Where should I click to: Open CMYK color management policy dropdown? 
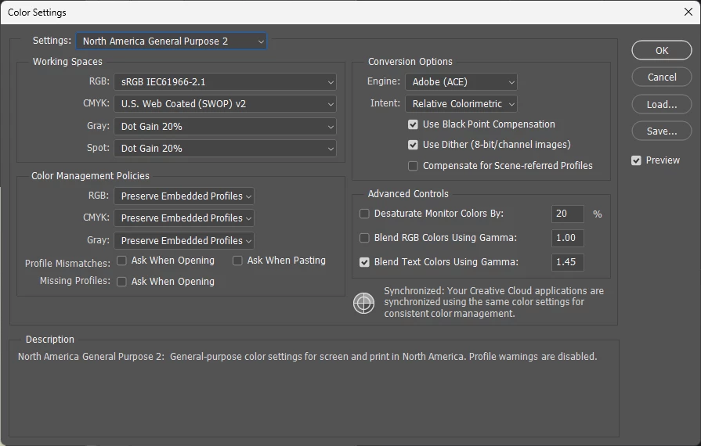184,218
